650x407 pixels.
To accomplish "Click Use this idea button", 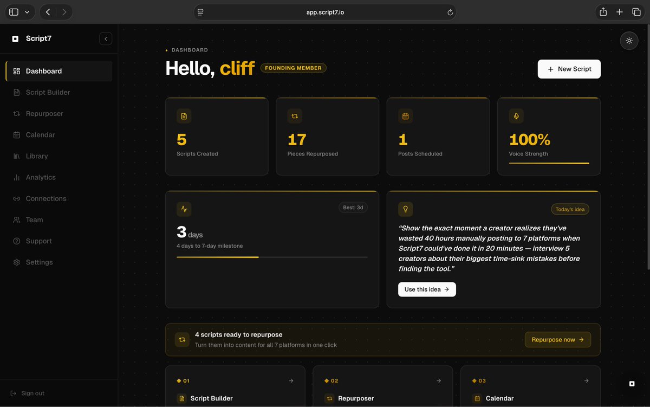I will coord(427,289).
